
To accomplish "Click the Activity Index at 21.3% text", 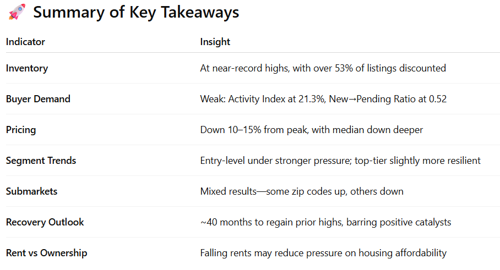I will (276, 99).
